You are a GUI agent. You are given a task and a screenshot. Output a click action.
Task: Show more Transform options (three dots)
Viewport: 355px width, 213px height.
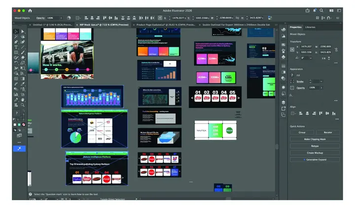coord(336,63)
